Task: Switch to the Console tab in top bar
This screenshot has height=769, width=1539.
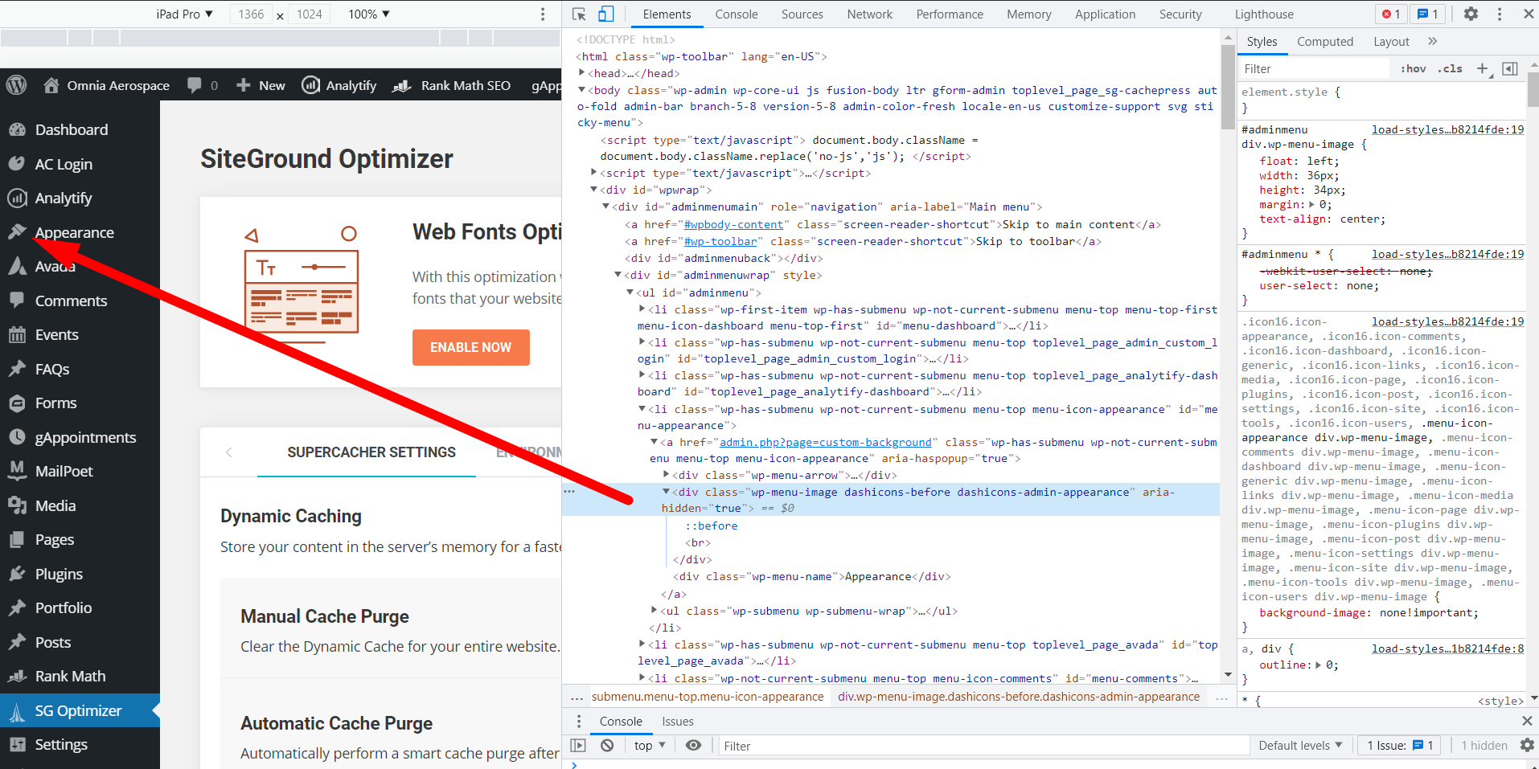Action: [737, 14]
